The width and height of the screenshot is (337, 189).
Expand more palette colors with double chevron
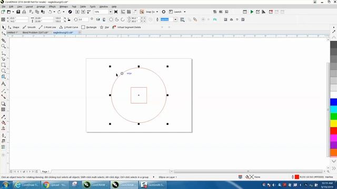tap(334, 169)
